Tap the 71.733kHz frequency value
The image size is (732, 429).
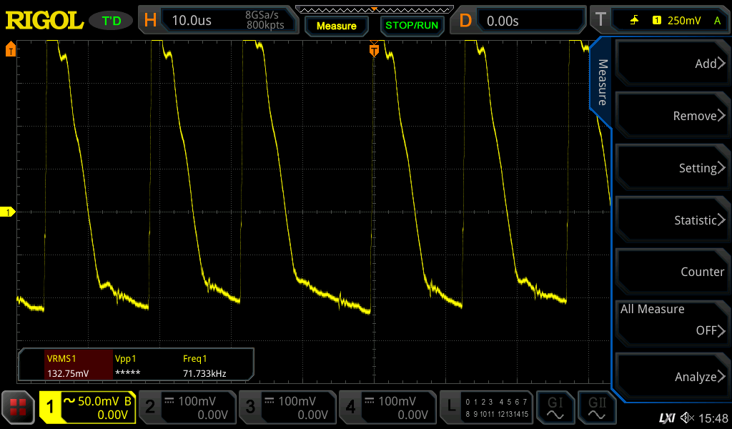coord(204,373)
